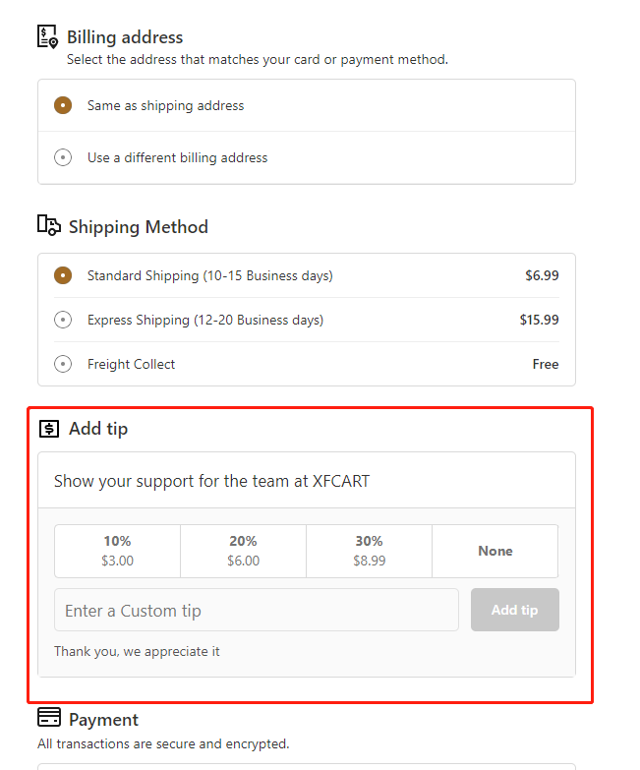640x770 pixels.
Task: Pick the 10% tip option
Action: click(x=117, y=551)
